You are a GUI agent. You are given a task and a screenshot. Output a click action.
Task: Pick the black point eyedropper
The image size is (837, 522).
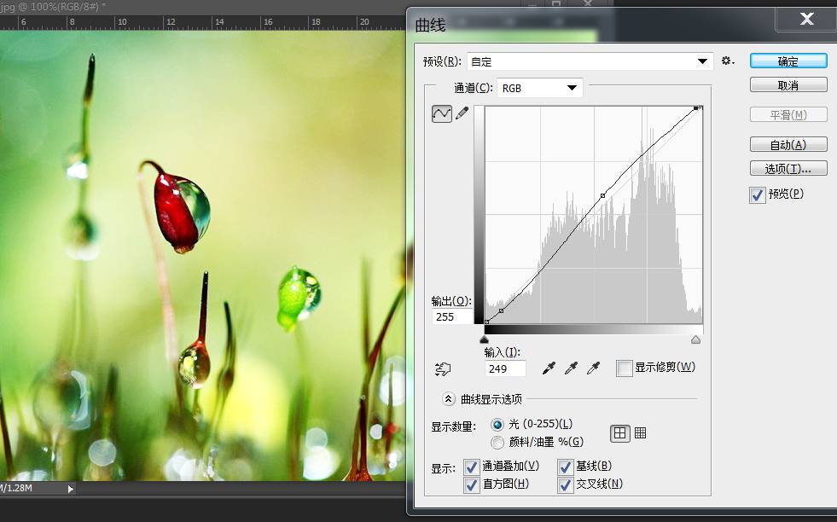(550, 368)
